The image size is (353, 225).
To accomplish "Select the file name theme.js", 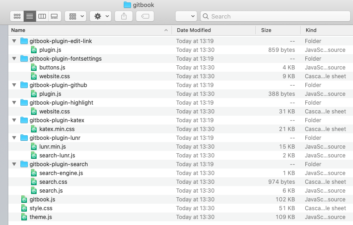I will point(41,217).
